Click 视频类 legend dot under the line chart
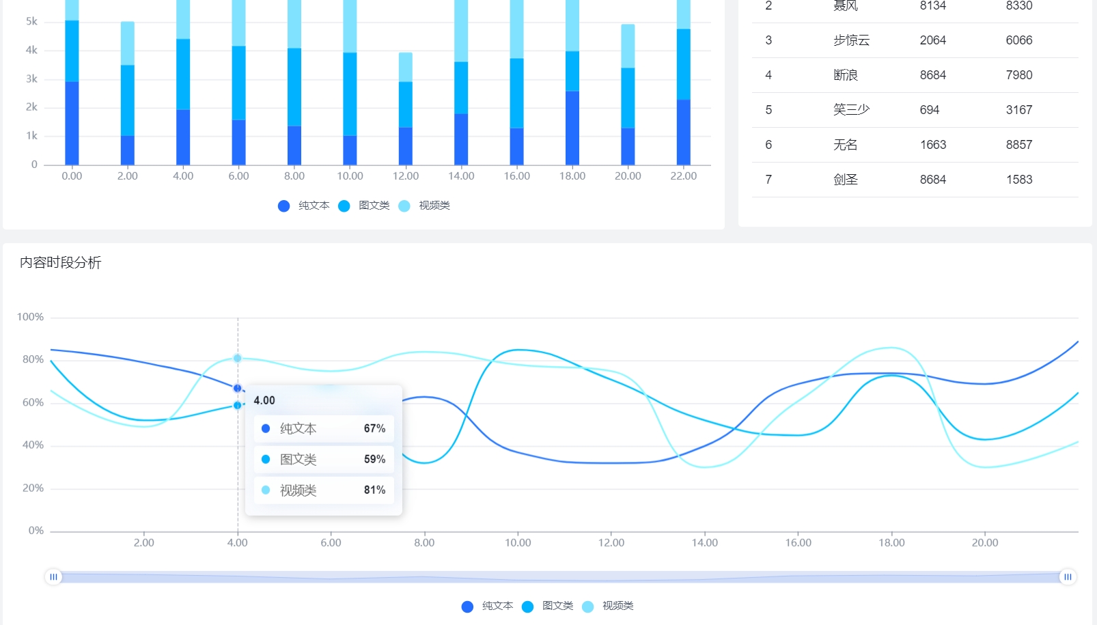Screen dimensions: 1097x625 coord(587,606)
